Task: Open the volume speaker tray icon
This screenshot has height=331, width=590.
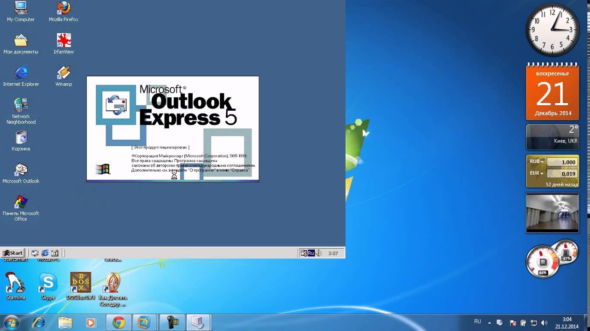Action: 544,323
